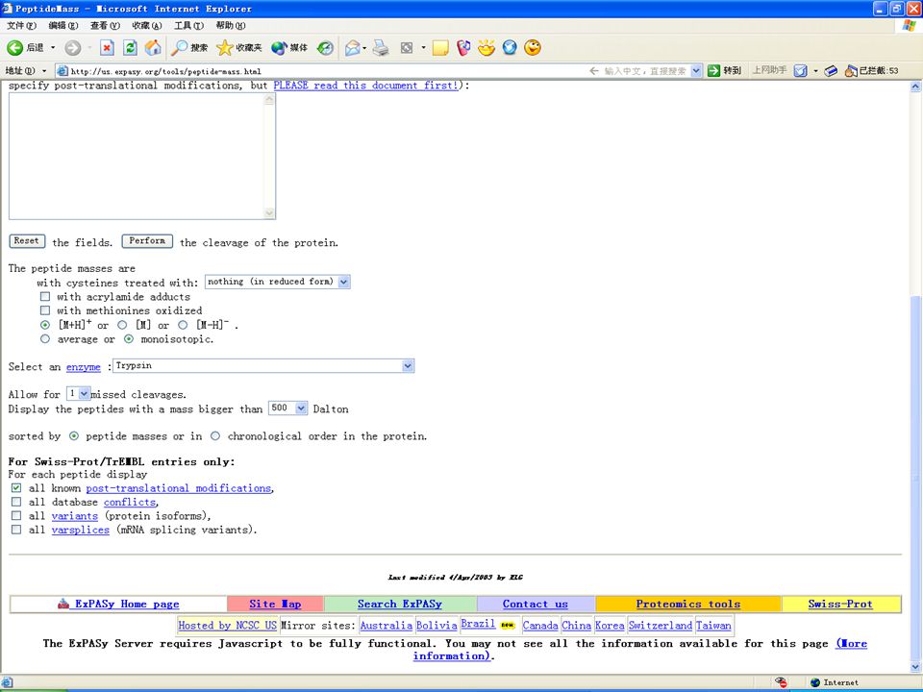Click the pink phone icon in toolbar
Viewport: 923px width, 692px height.
pos(463,48)
